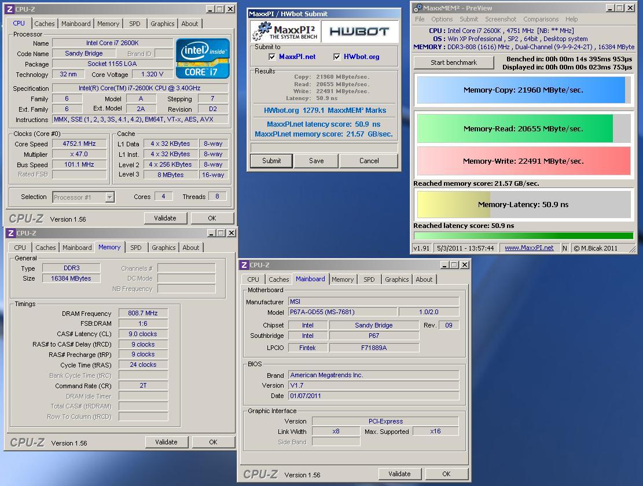
Task: Open the www.MaxxPI.net link
Action: 529,248
